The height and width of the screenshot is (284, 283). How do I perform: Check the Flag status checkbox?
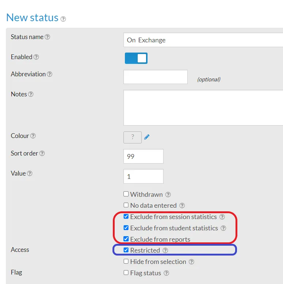click(126, 273)
